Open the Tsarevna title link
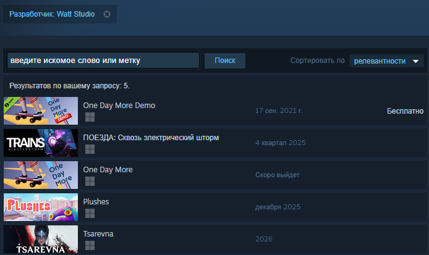429x255 pixels. coord(98,234)
